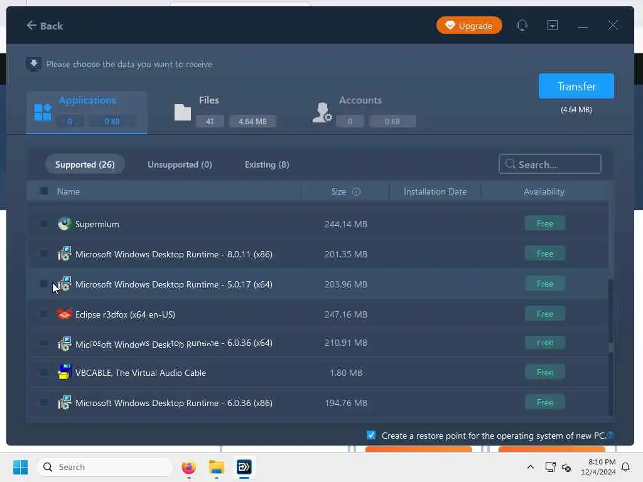Check the Supermium checkbox

point(44,224)
